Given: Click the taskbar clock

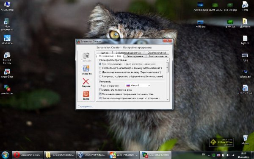Looking at the screenshot, I should point(243,155).
